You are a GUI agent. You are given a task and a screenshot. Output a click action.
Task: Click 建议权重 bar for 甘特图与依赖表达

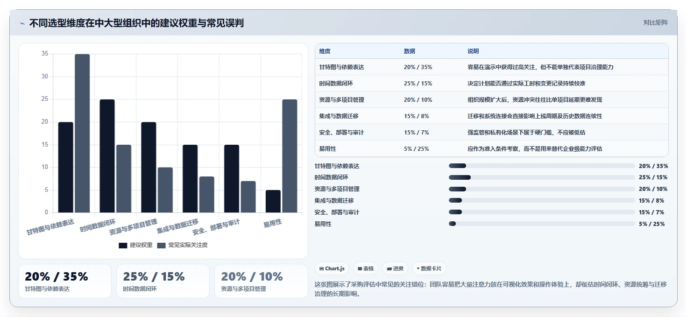coord(66,167)
